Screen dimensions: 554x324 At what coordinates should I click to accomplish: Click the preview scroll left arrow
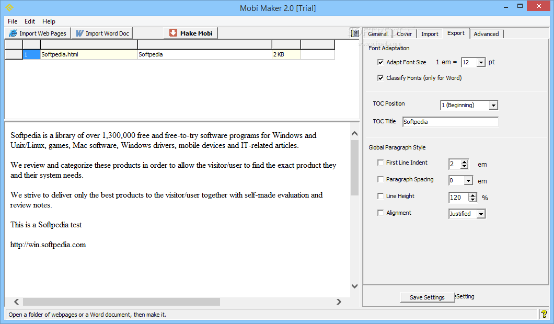[x=16, y=302]
